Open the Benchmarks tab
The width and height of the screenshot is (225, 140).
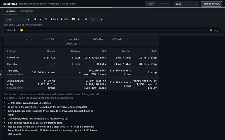[28, 11]
